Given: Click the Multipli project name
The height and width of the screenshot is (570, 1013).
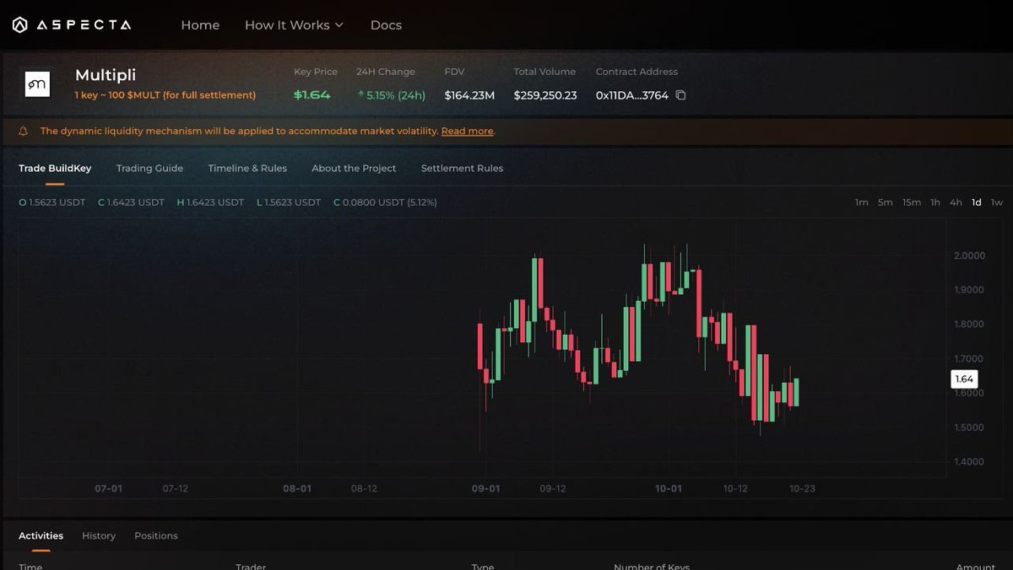Looking at the screenshot, I should tap(106, 76).
